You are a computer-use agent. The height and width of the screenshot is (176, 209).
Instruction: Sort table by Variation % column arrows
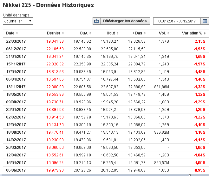coord(205,33)
